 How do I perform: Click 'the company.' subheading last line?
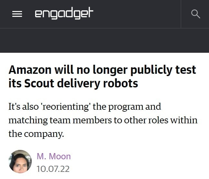(x=36, y=134)
